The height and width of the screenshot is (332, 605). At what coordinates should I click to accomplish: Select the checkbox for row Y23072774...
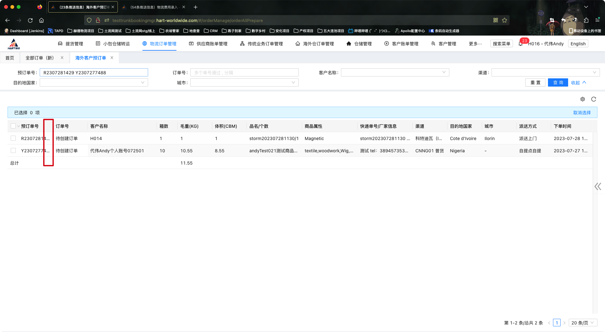pos(13,151)
